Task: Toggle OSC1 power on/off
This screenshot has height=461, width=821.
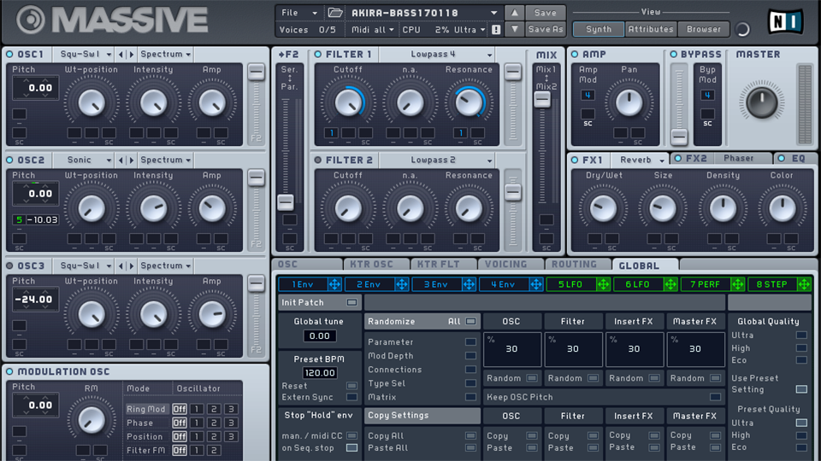Action: 9,55
